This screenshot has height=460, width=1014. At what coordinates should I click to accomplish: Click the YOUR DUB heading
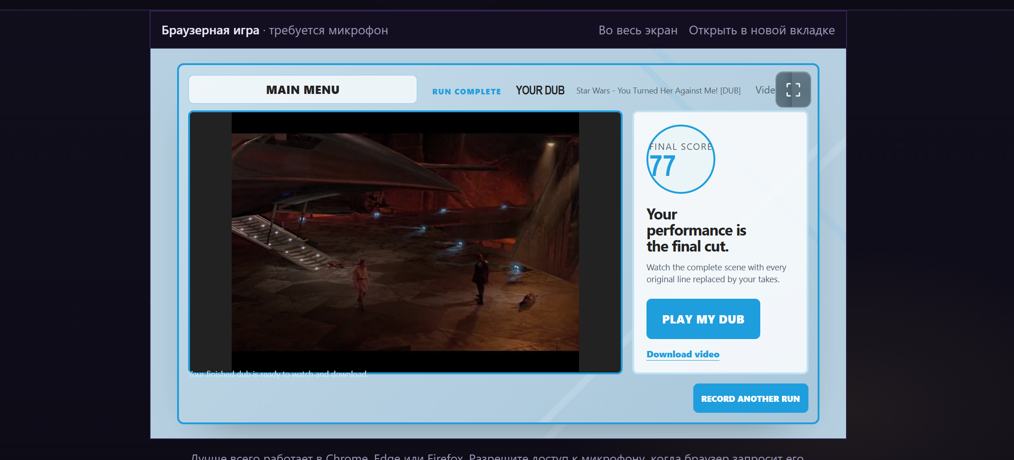[x=540, y=90]
